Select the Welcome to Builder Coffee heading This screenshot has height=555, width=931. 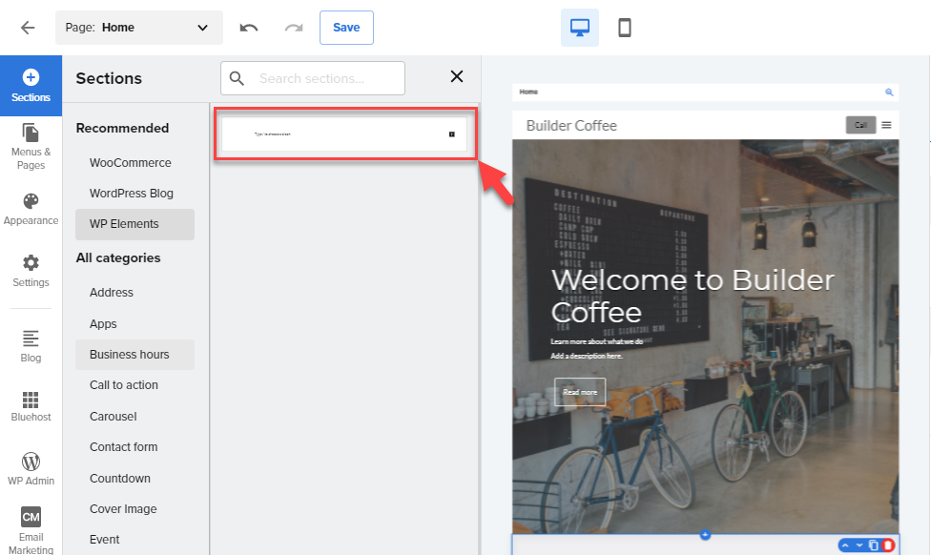click(x=693, y=297)
